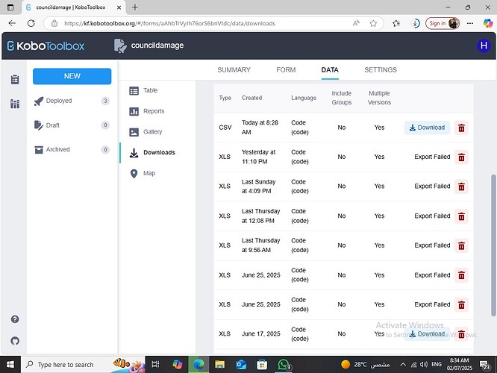Open the Collections library sidebar icon
This screenshot has width=497, height=373.
click(x=15, y=104)
